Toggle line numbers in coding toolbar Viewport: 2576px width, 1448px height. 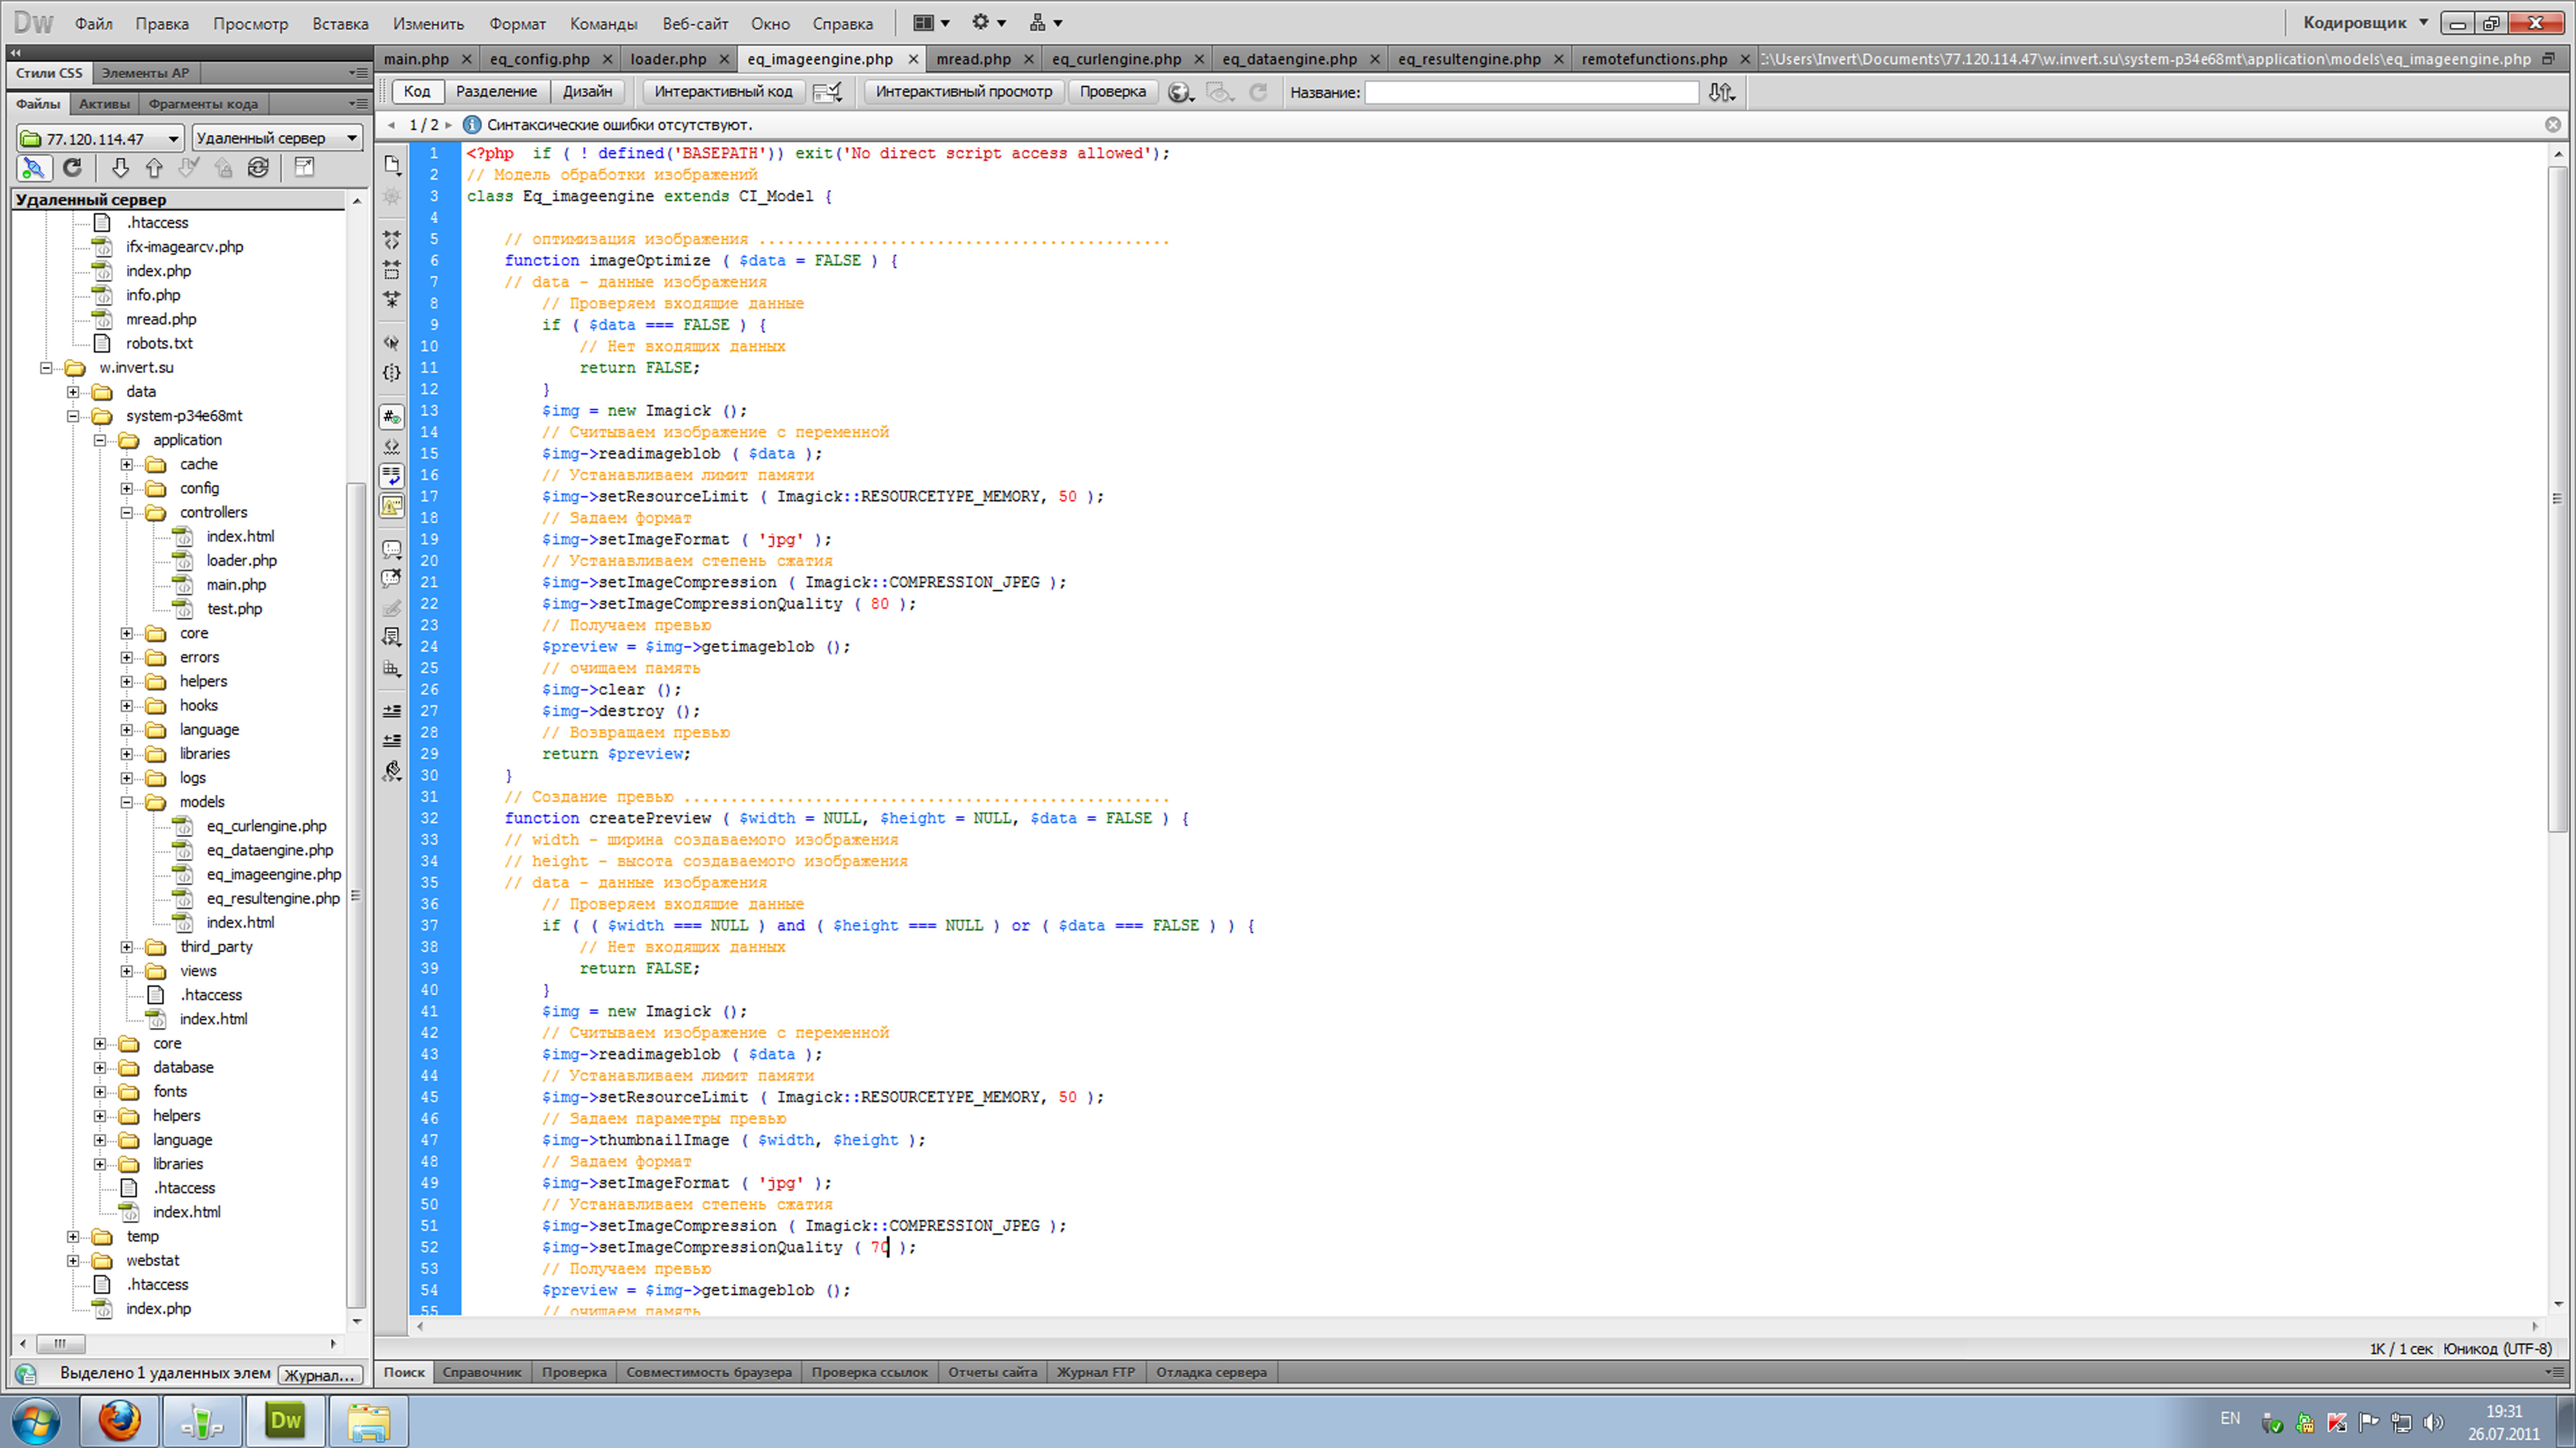coord(392,416)
